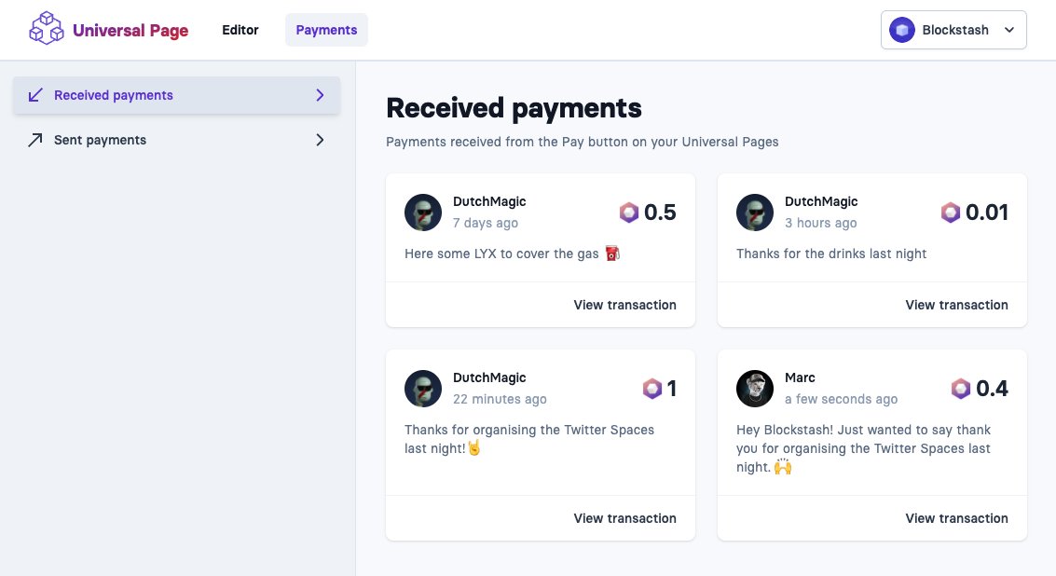This screenshot has width=1056, height=576.
Task: Click the Universal Page brand title
Action: (130, 31)
